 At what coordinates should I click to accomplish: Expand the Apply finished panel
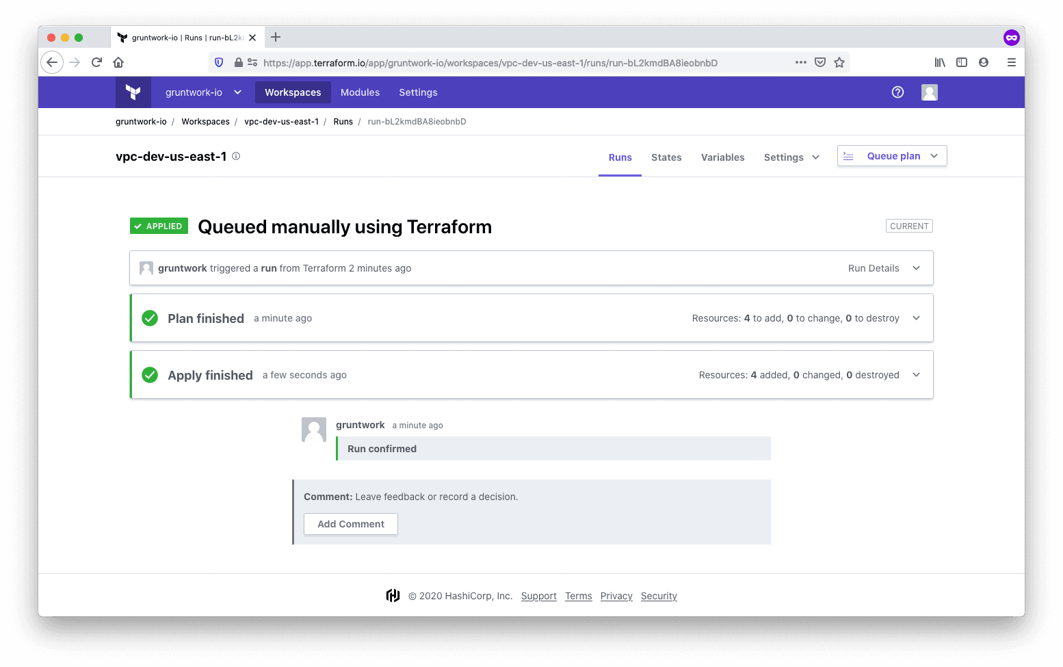916,375
